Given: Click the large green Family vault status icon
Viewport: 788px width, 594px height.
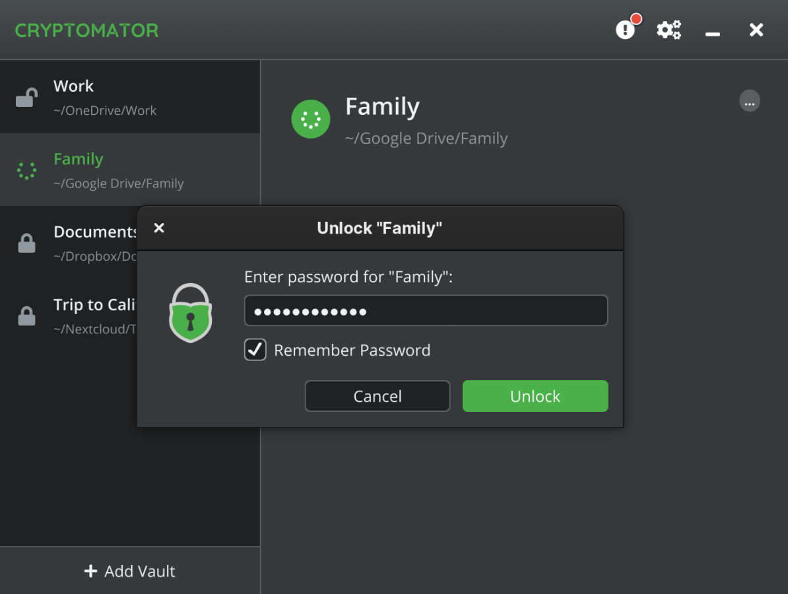Looking at the screenshot, I should point(311,119).
